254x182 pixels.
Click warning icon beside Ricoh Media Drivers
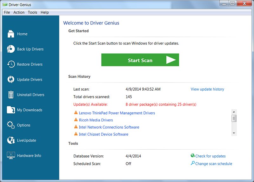click(x=76, y=120)
